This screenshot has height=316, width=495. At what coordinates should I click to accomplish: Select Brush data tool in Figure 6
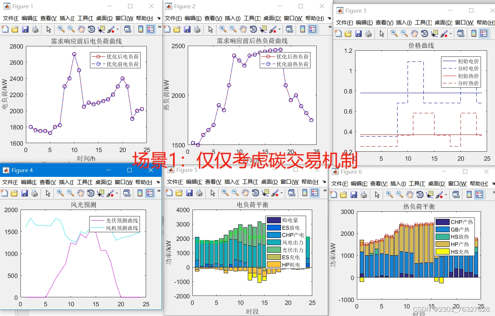pos(439,194)
